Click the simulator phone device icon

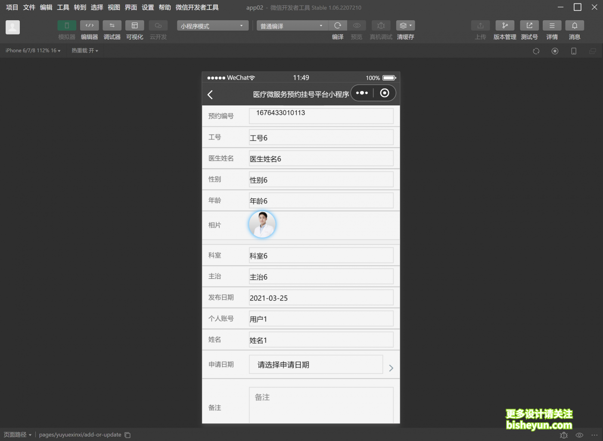click(574, 51)
